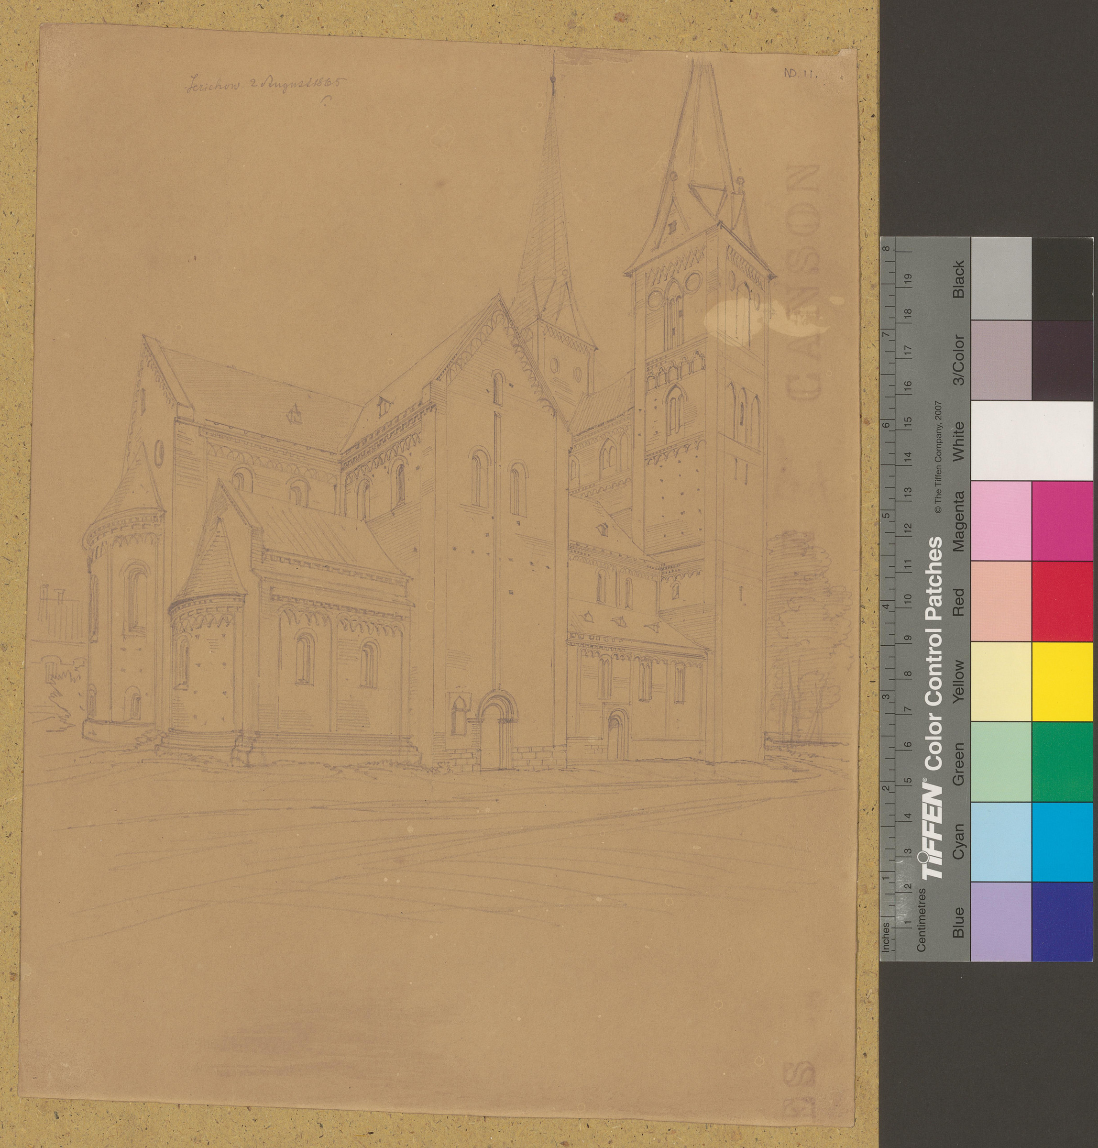The height and width of the screenshot is (1148, 1098).
Task: Click the 'Inches' ruler label
Action: [886, 937]
